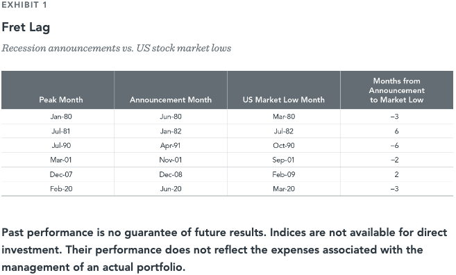Click Months from Announcement to Market Low header
The width and height of the screenshot is (456, 275).
point(397,90)
